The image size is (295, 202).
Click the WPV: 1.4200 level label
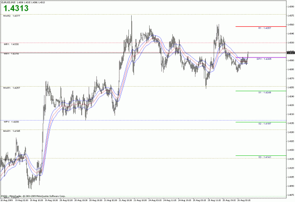click(11, 122)
